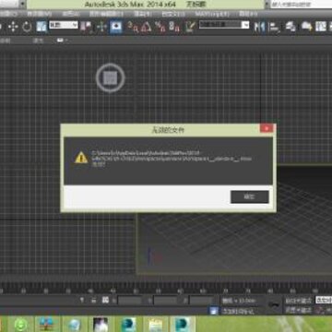Open the MAXScript menu

coord(212,14)
